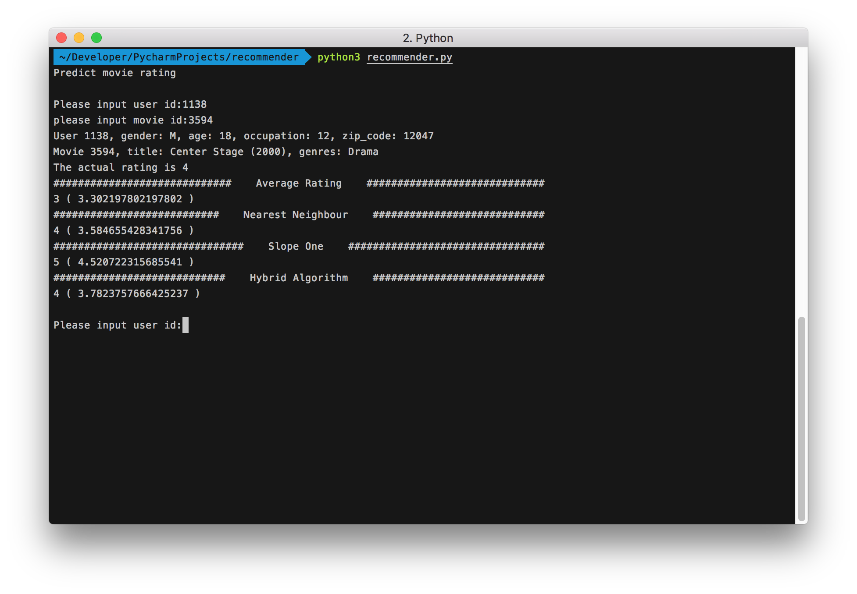Click the green python3 command text
857x594 pixels.
click(x=339, y=57)
